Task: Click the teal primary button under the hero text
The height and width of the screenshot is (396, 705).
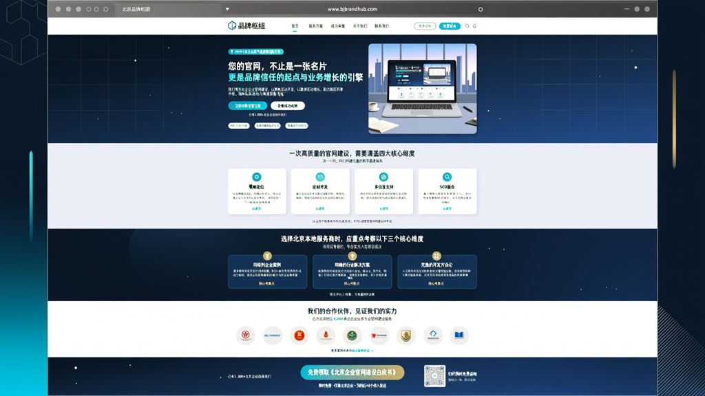Action: pos(248,106)
